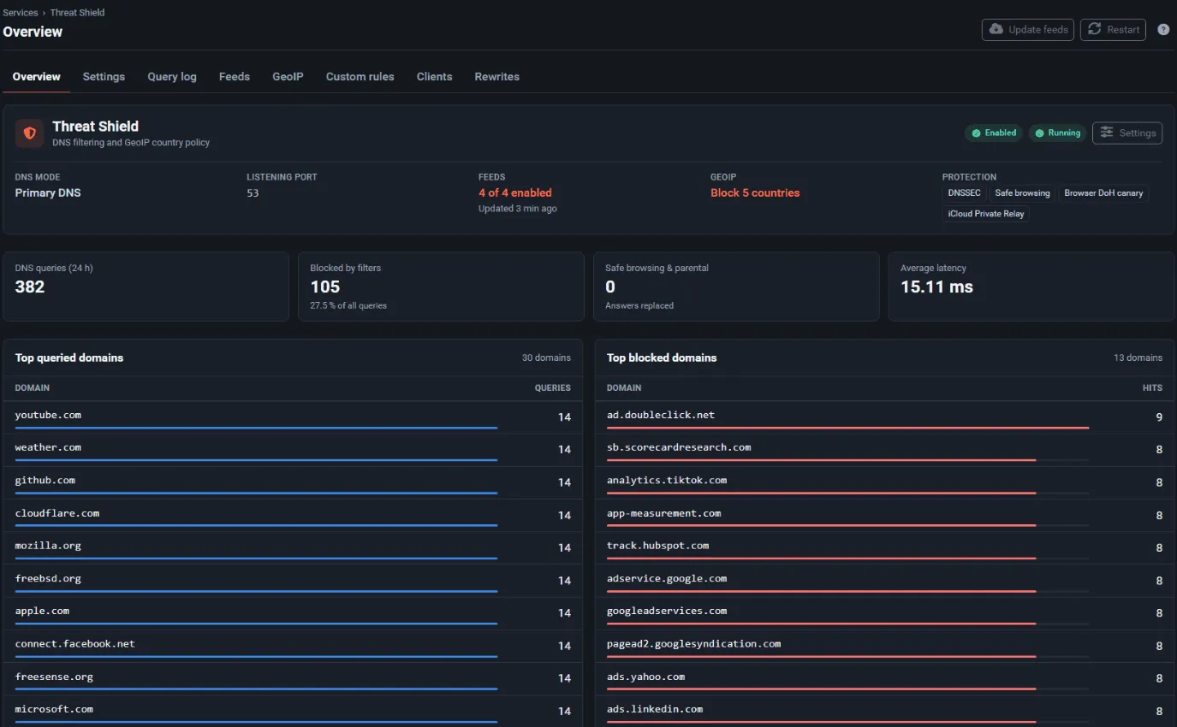Screen dimensions: 1177x727
Task: Click the '30 domains' count label
Action: [546, 358]
